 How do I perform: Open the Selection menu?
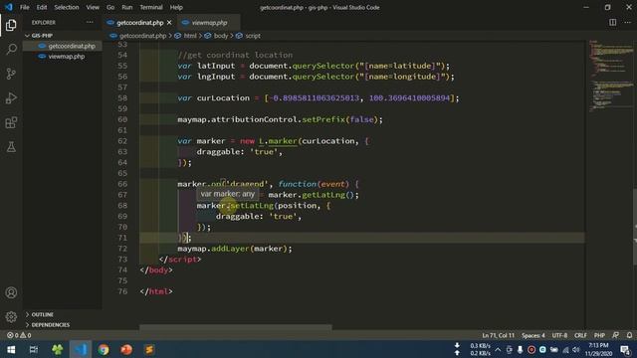[67, 7]
